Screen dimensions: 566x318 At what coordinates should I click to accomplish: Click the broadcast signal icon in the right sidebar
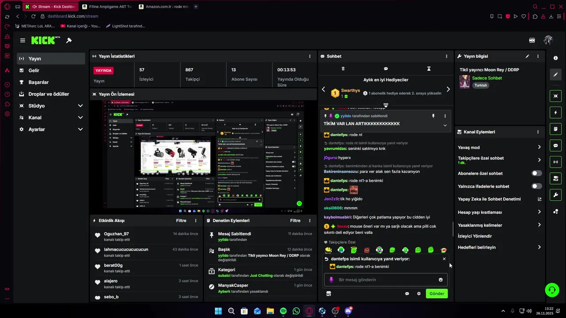click(556, 162)
